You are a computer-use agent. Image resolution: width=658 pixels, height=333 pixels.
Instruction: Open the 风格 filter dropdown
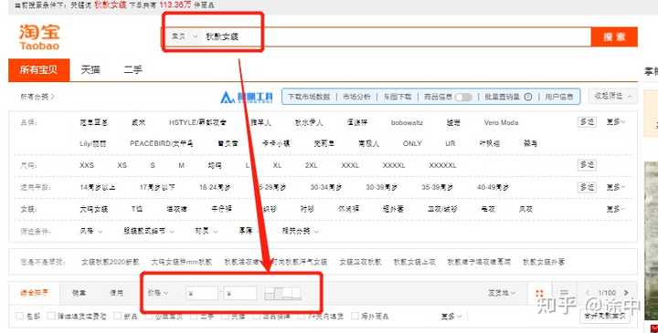pyautogui.click(x=91, y=231)
